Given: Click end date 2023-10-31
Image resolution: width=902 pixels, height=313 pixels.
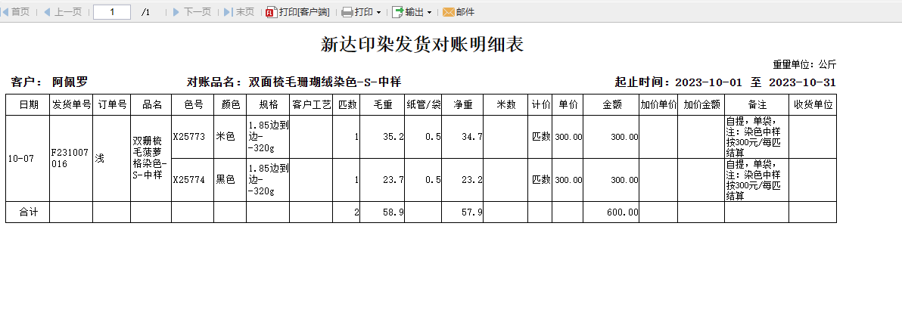Looking at the screenshot, I should [x=802, y=82].
